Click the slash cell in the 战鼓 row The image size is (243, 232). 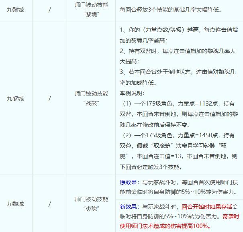coord(49,98)
